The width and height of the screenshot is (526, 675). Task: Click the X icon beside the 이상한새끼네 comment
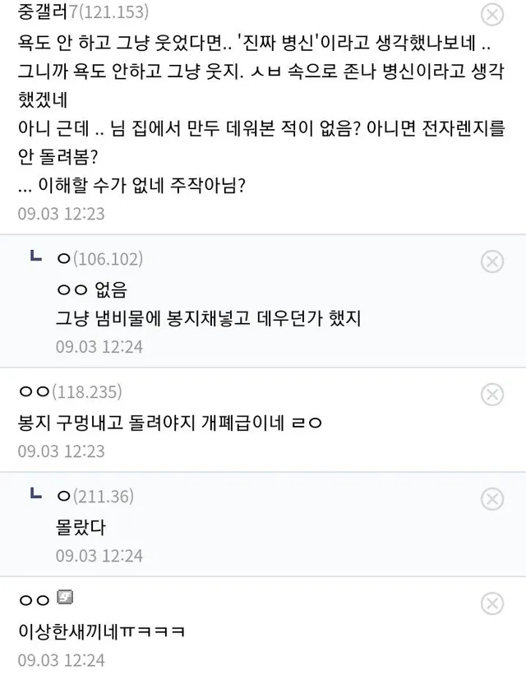491,603
